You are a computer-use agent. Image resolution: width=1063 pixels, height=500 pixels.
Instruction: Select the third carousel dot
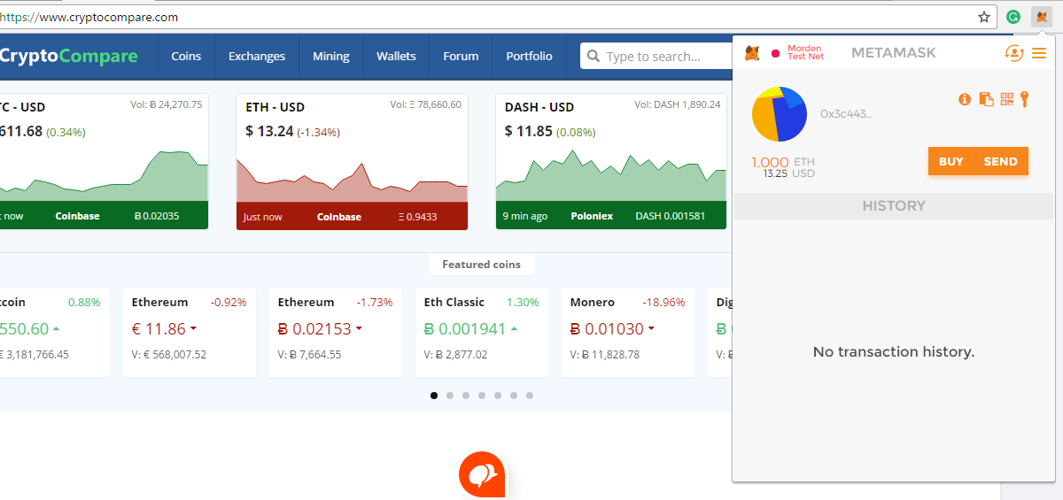coord(466,396)
